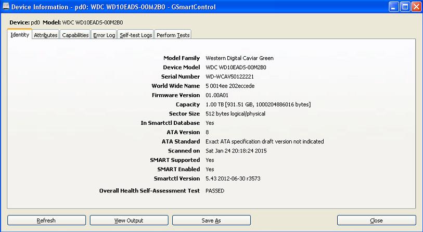423x232 pixels.
Task: Switch to the Attributes tab
Action: pos(46,35)
